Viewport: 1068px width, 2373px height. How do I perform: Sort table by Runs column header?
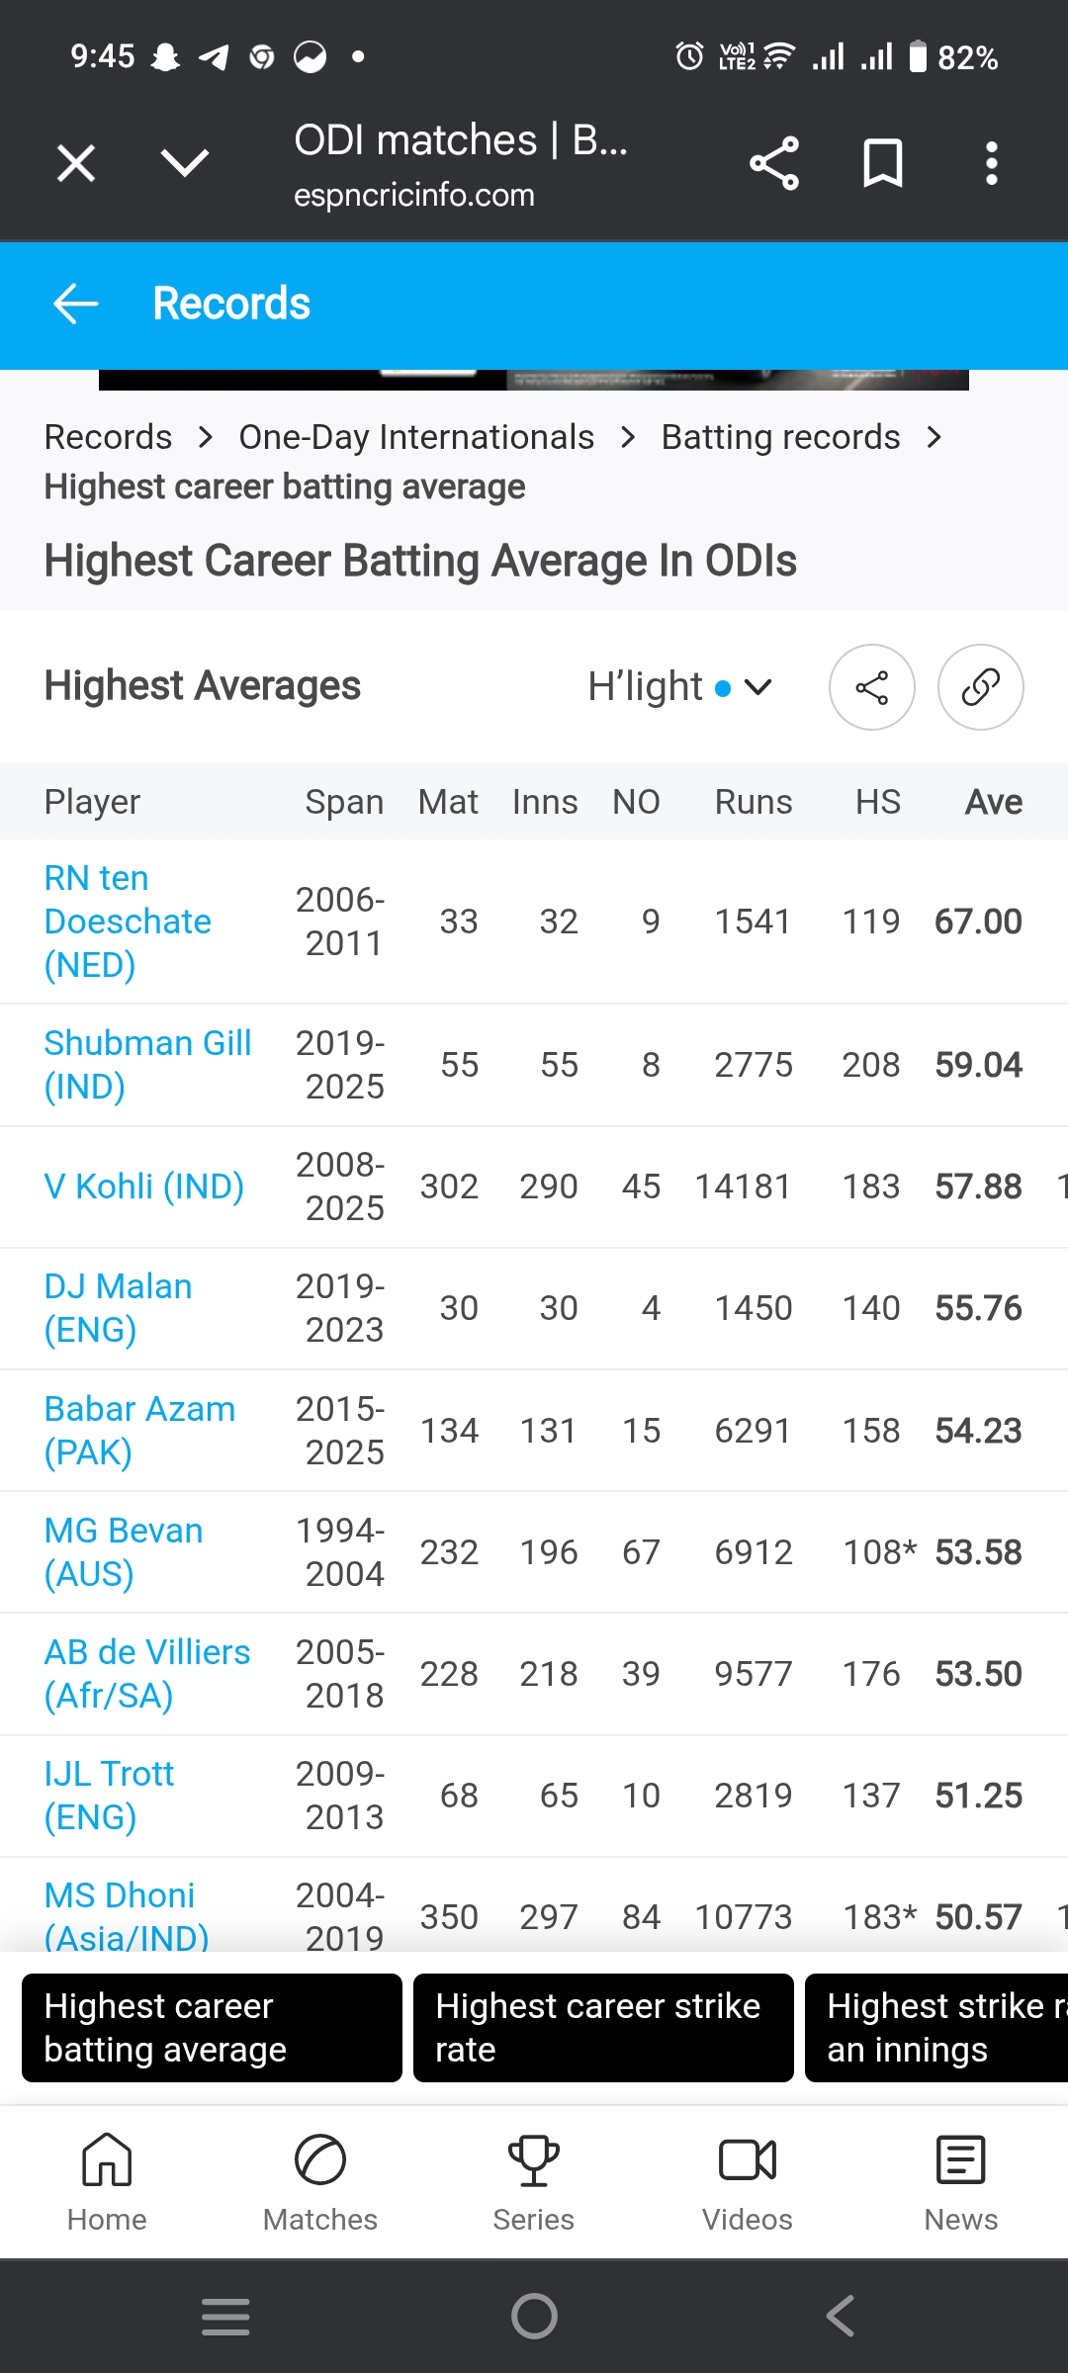coord(753,802)
